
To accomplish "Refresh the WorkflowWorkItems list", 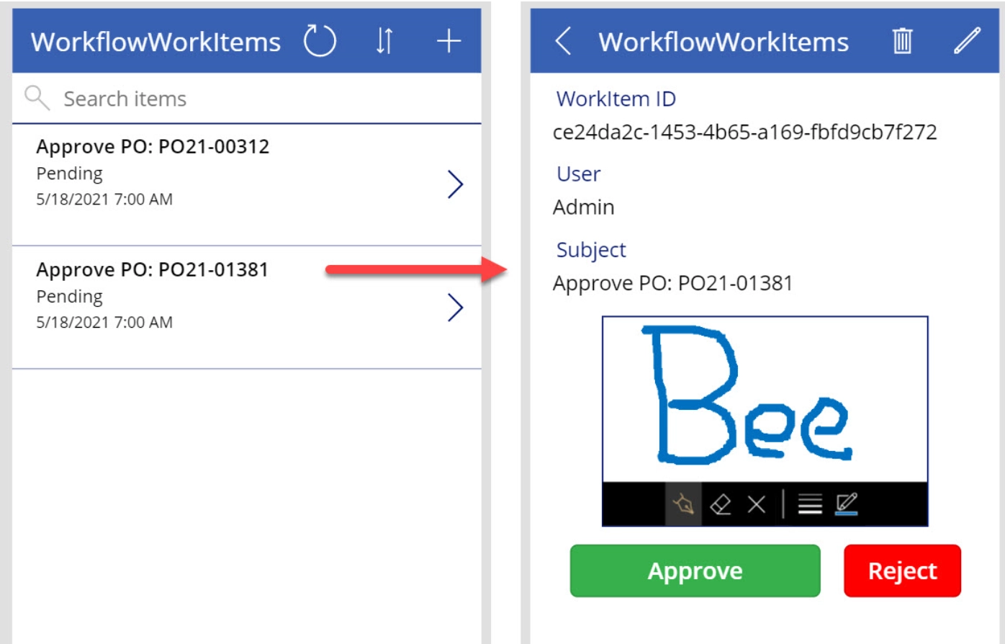I will pos(320,41).
